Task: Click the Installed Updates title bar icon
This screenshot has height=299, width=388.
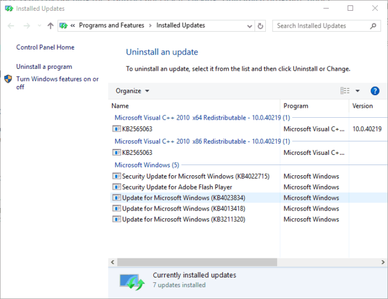Action: (x=9, y=8)
